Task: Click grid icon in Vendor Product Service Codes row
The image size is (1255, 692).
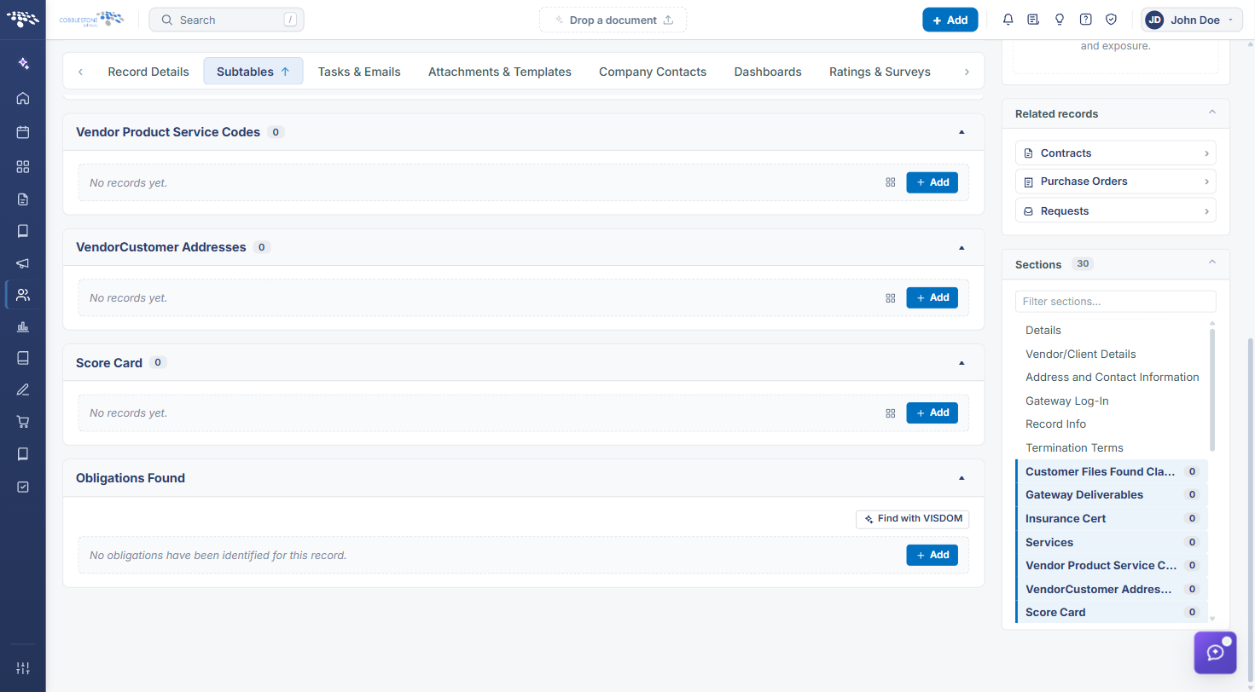Action: coord(891,182)
